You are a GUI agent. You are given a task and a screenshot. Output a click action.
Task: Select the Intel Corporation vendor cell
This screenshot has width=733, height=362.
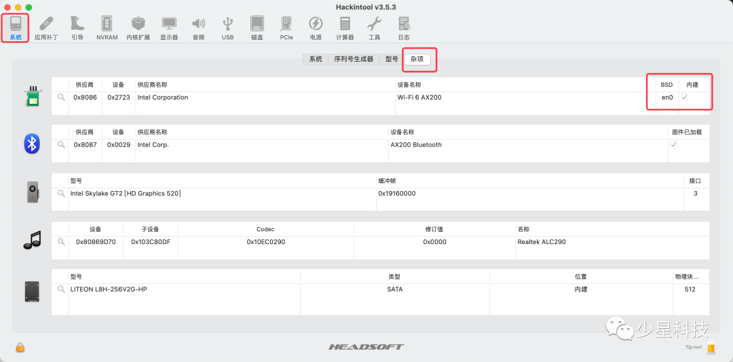[x=163, y=98]
